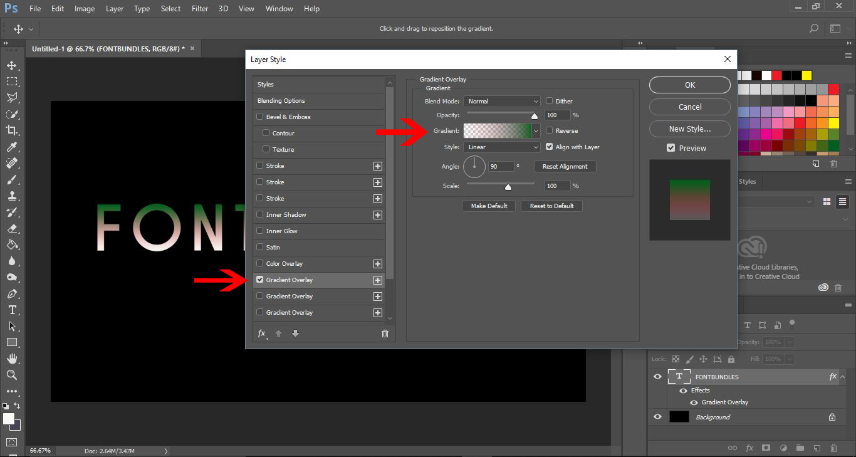
Task: Click the Cancel button
Action: [x=690, y=107]
